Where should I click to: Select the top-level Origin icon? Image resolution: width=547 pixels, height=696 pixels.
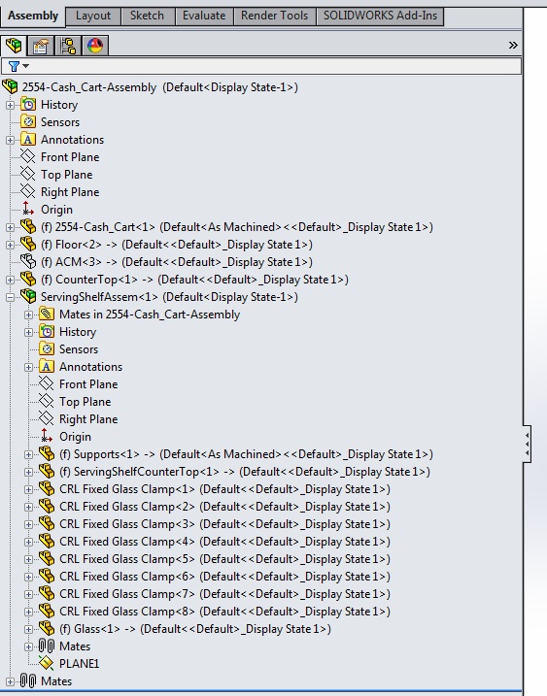(28, 209)
